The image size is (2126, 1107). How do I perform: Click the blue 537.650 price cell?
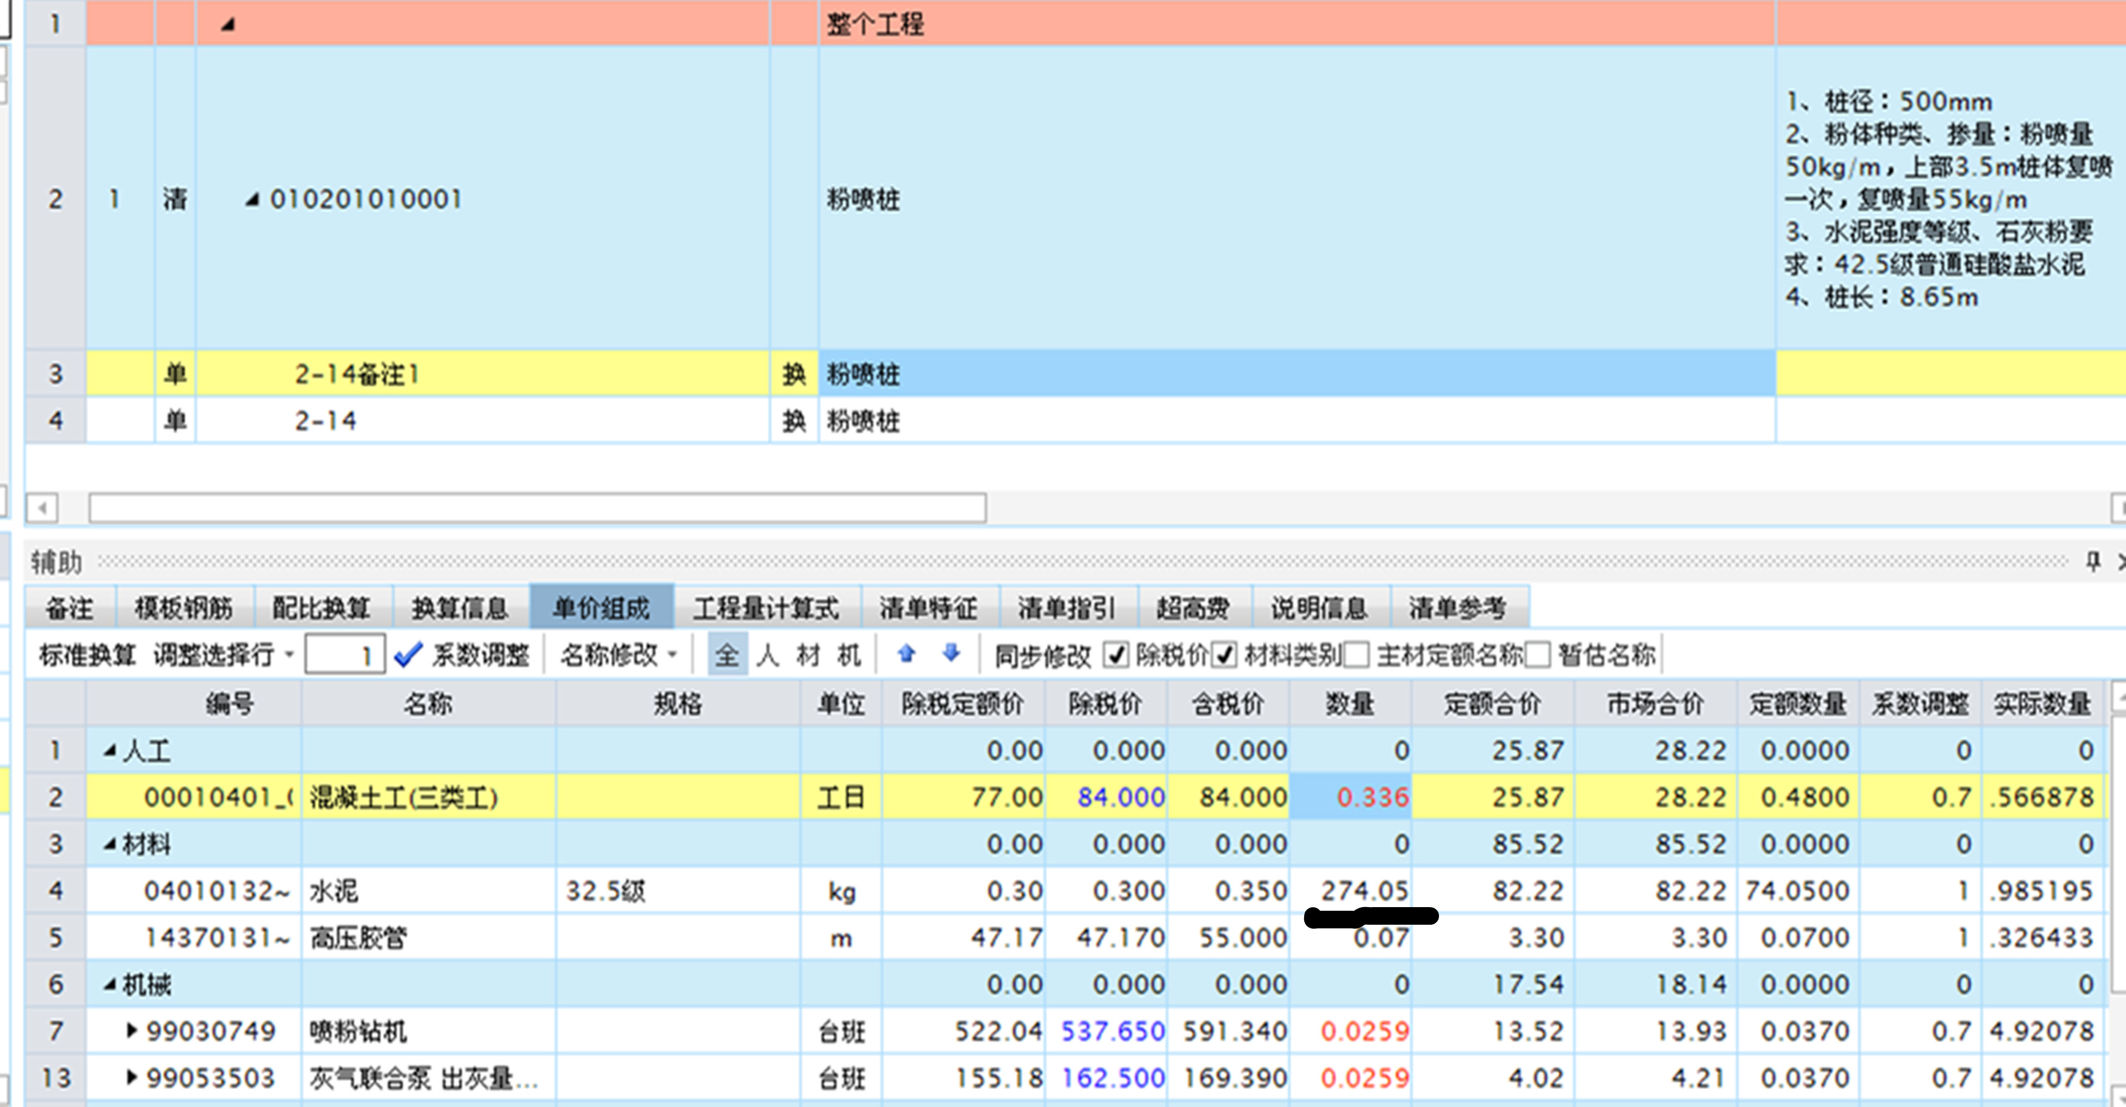[1106, 1030]
